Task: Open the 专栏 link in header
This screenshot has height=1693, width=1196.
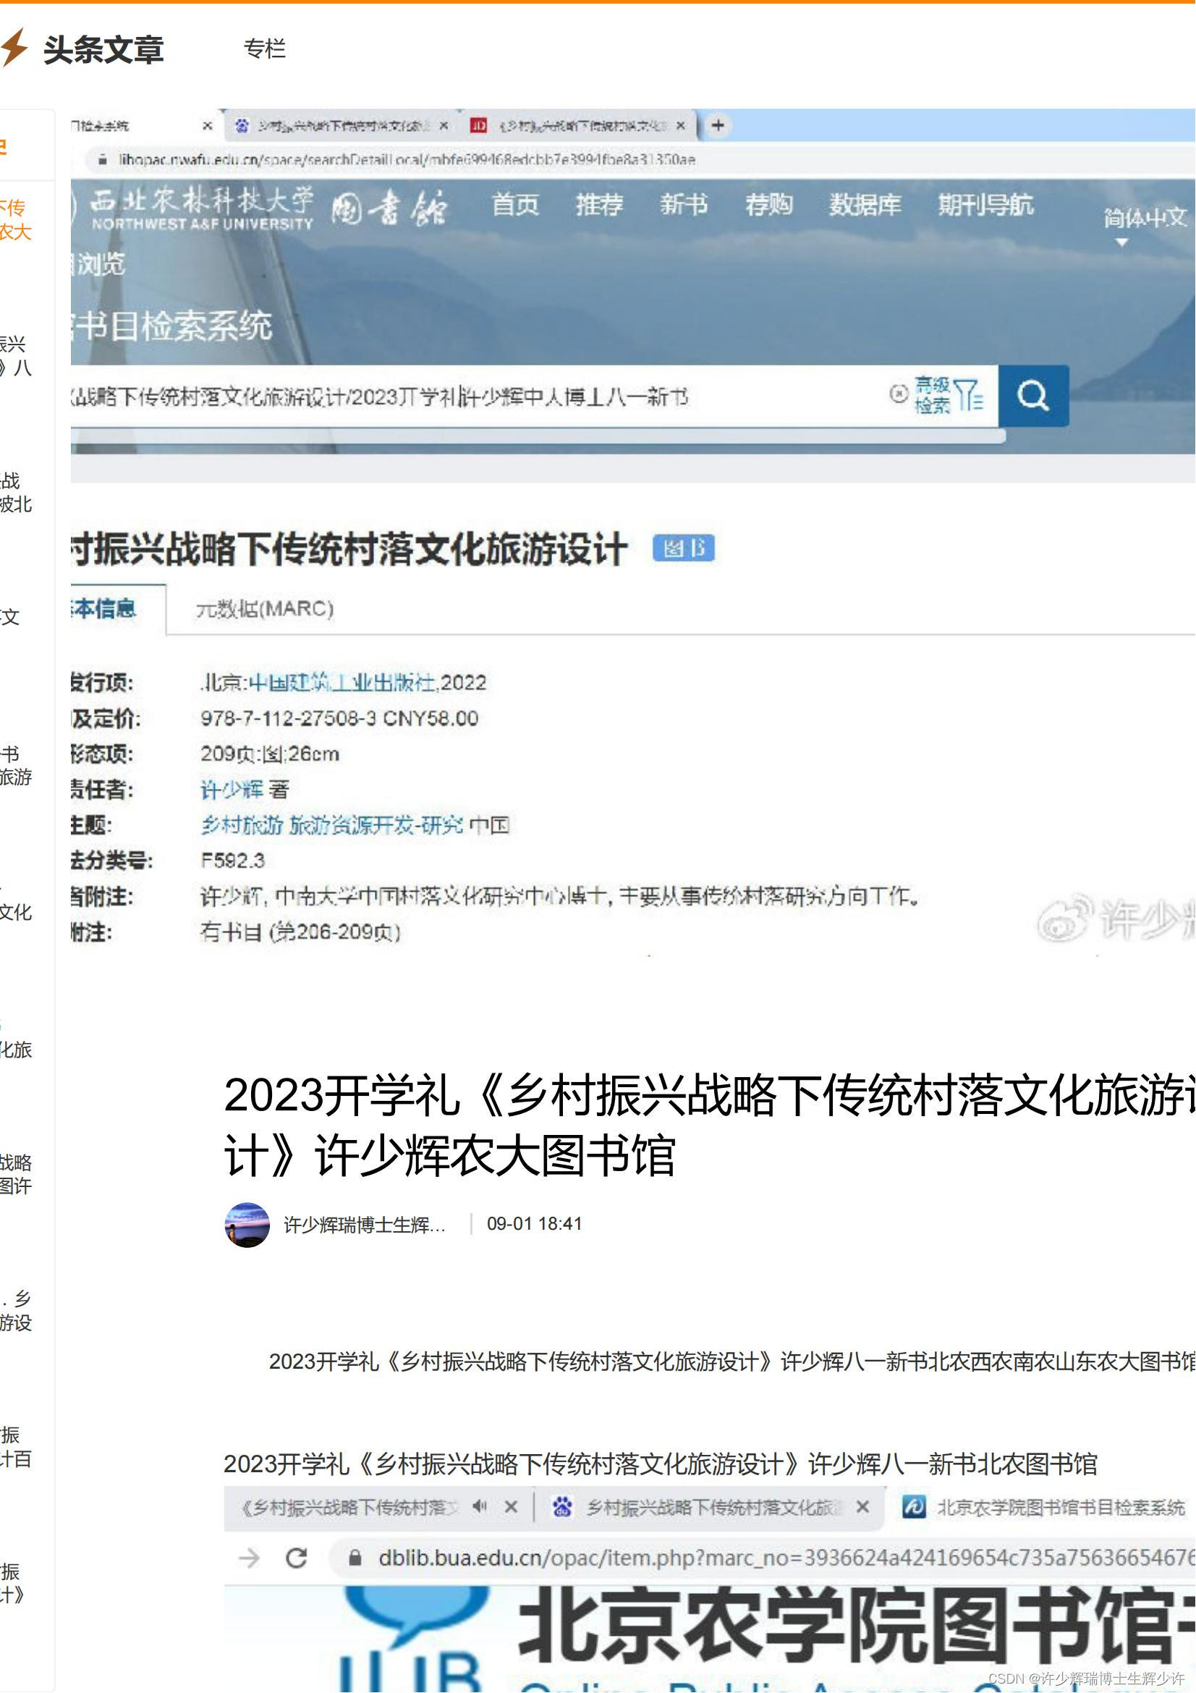Action: 265,48
